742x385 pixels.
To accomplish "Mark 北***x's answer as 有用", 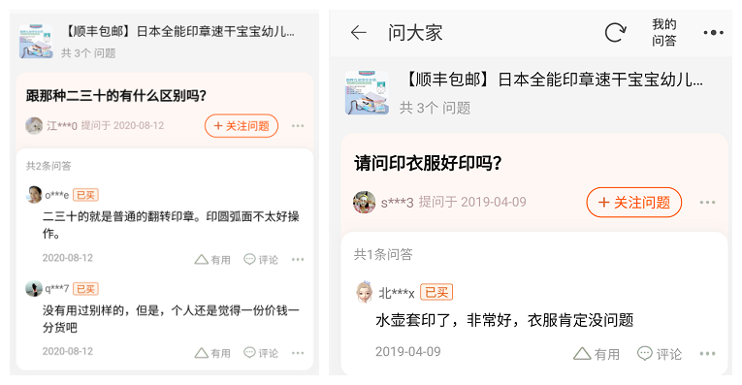I will (597, 353).
